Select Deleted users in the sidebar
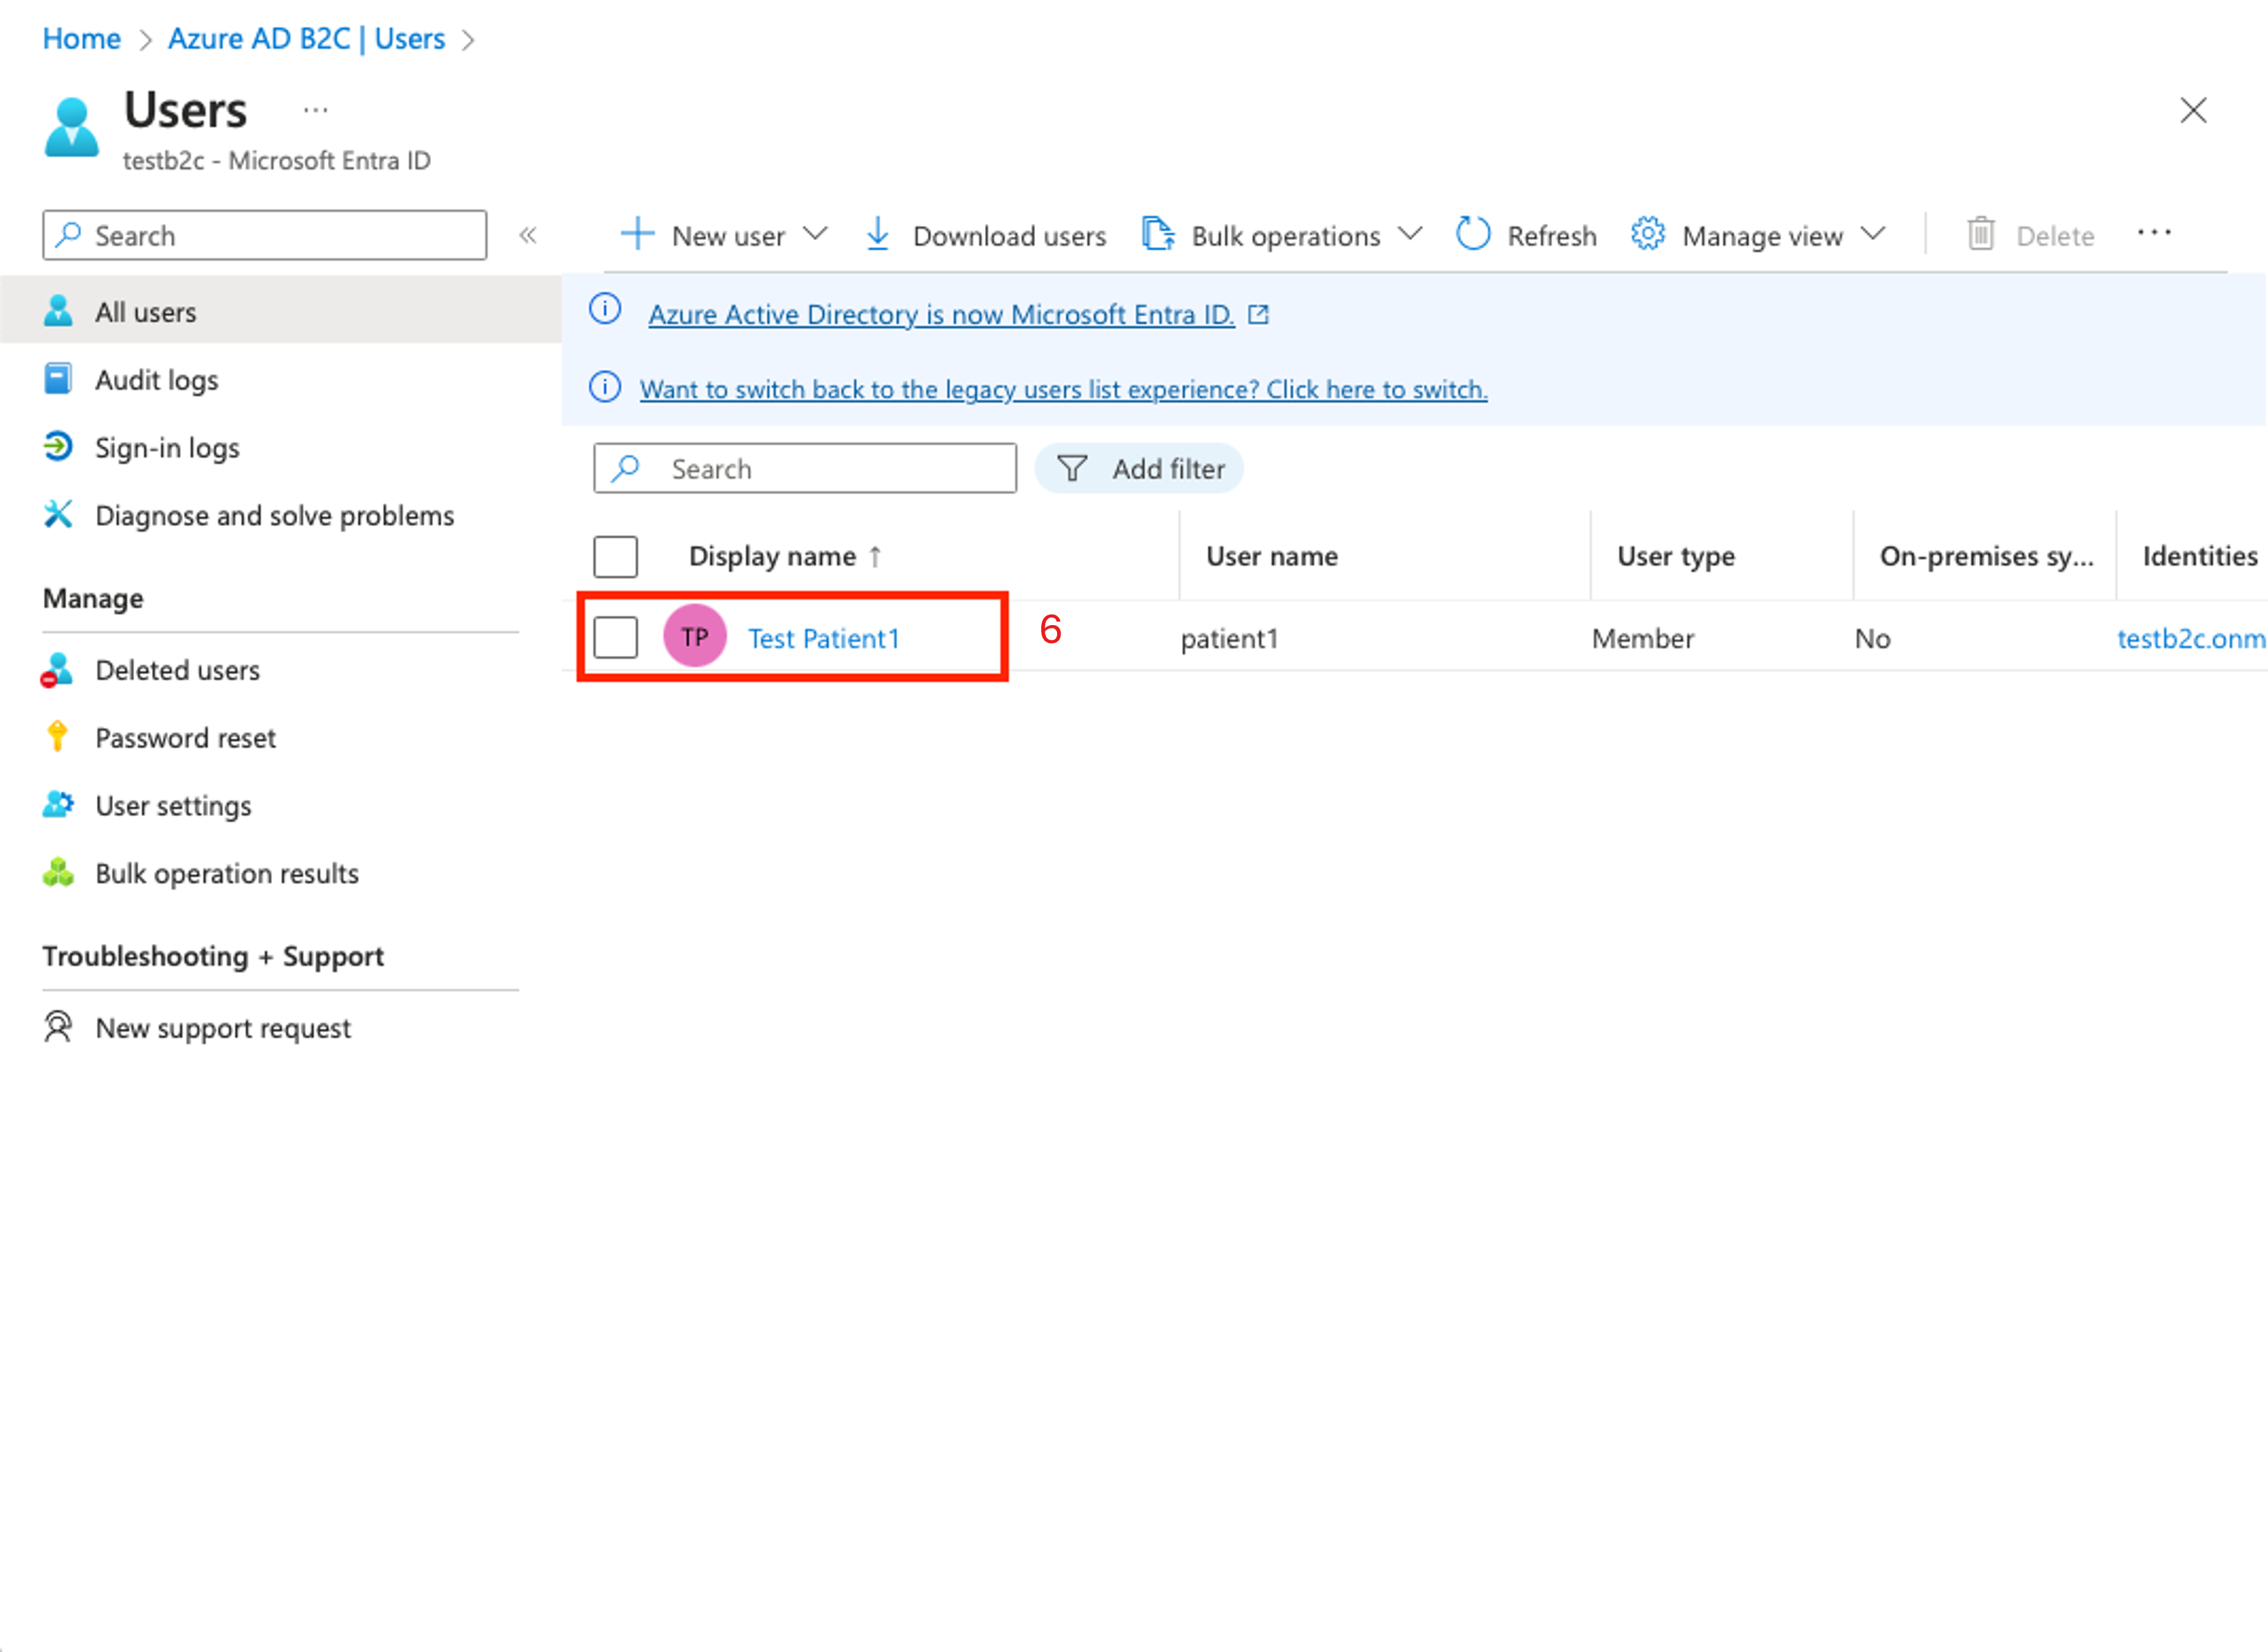The image size is (2268, 1652). click(177, 670)
